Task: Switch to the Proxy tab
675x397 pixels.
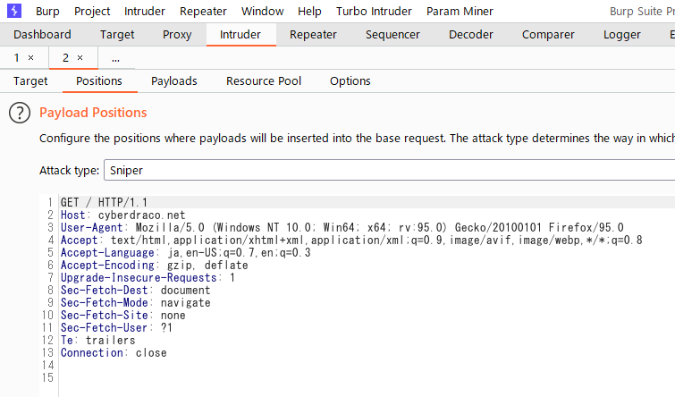Action: [x=177, y=35]
